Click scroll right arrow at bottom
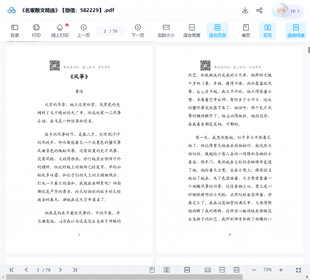Image resolution: width=310 pixels, height=280 pixels. (307, 277)
